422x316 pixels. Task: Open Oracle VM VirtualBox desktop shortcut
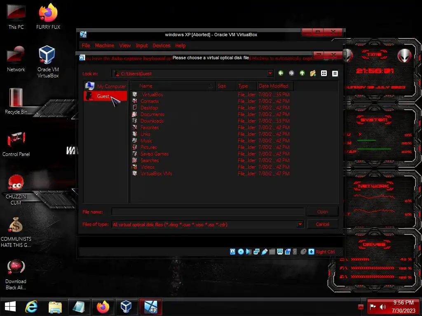tap(48, 62)
